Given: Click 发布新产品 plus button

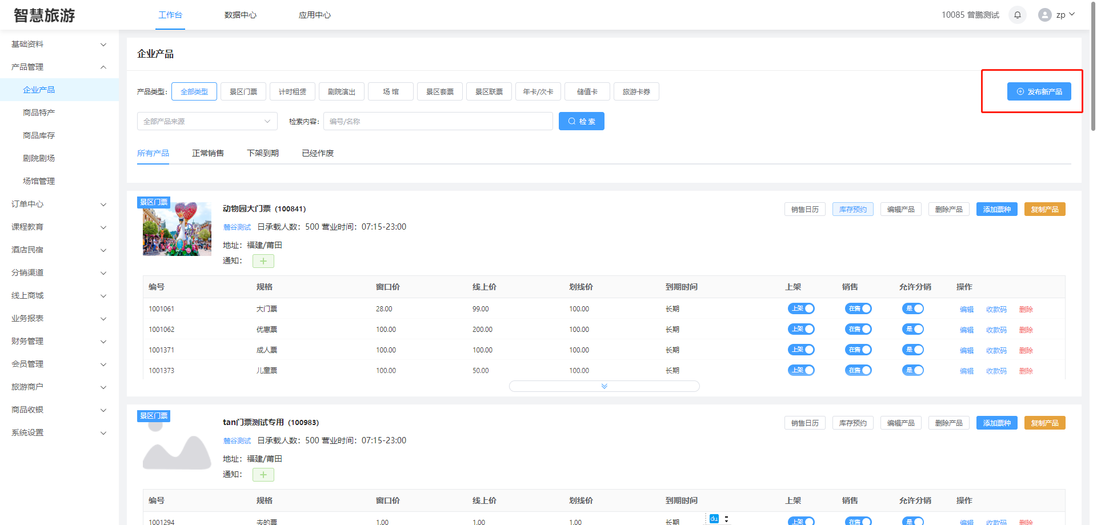Looking at the screenshot, I should click(1039, 91).
